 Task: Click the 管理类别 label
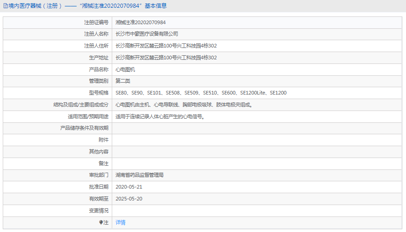coord(99,81)
